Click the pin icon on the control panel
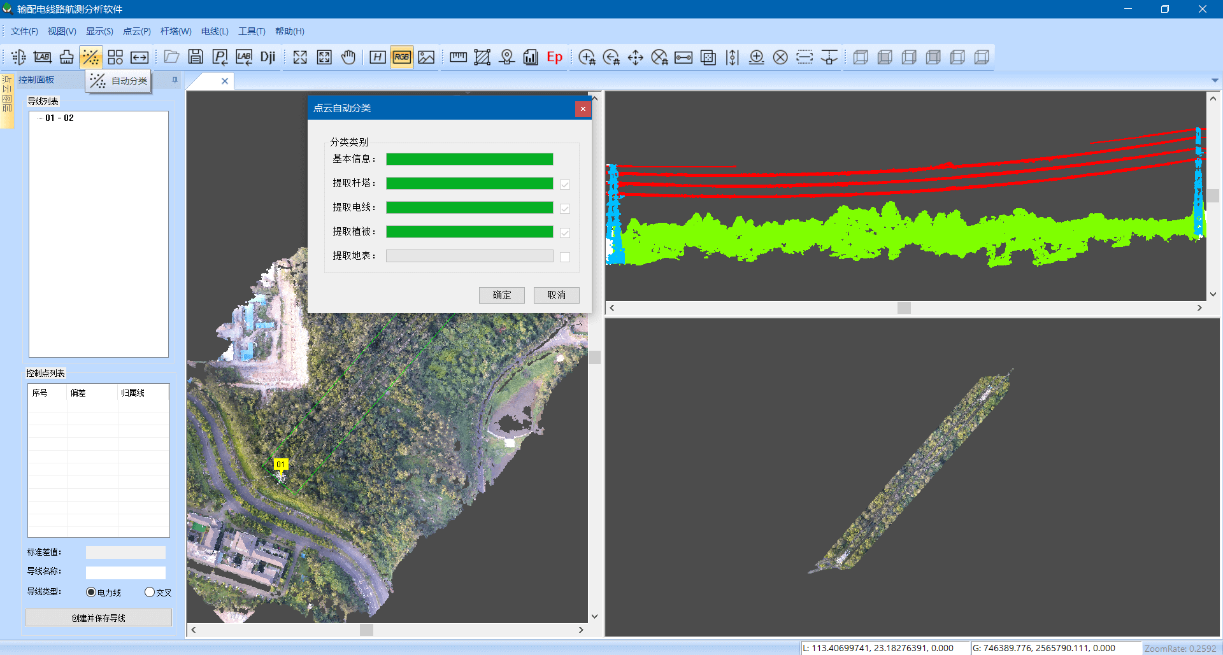This screenshot has width=1223, height=655. [174, 80]
